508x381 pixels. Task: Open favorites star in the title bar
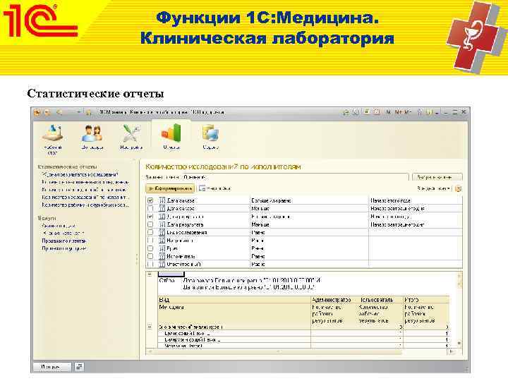point(88,112)
